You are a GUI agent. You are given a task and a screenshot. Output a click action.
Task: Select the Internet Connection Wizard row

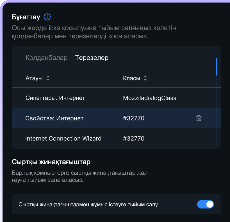(116, 138)
